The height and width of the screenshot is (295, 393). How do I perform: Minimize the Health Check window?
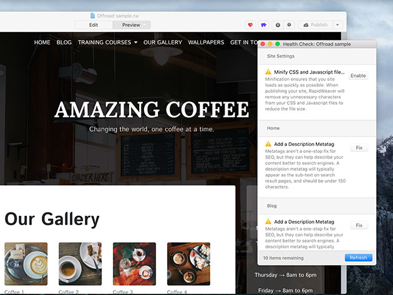pos(270,44)
